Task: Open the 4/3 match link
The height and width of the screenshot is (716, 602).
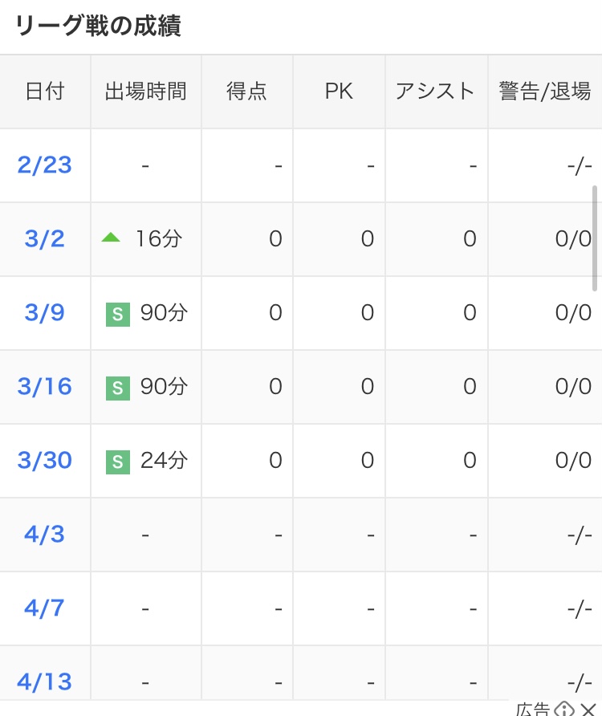Action: (44, 535)
